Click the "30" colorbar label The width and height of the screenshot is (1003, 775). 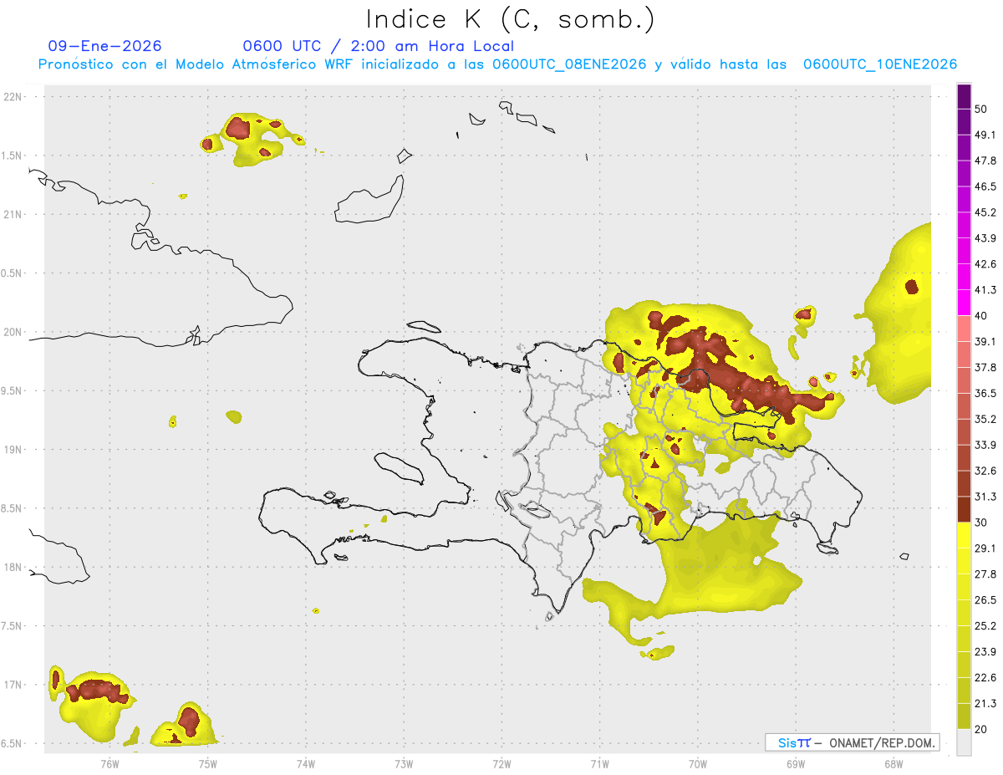[981, 523]
